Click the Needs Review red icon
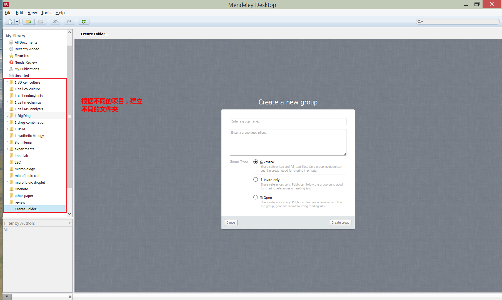Viewport: 502px width, 300px height. point(11,62)
